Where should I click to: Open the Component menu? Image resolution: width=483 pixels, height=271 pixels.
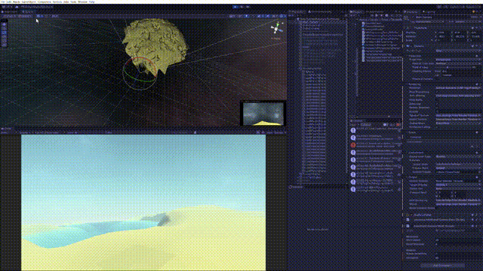click(44, 2)
